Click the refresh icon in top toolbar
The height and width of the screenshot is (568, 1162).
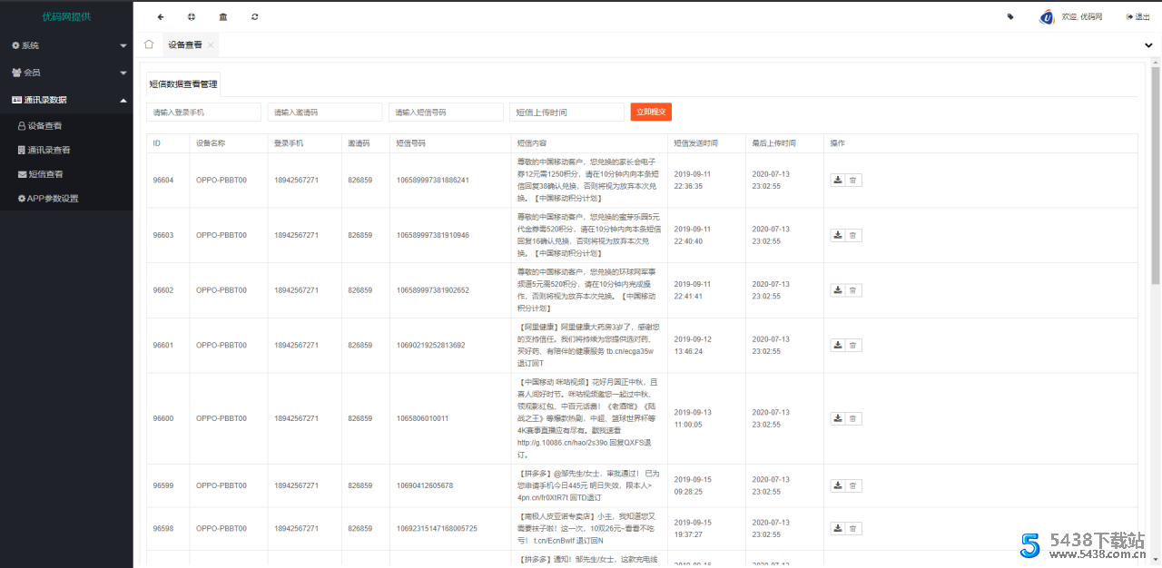pos(255,16)
